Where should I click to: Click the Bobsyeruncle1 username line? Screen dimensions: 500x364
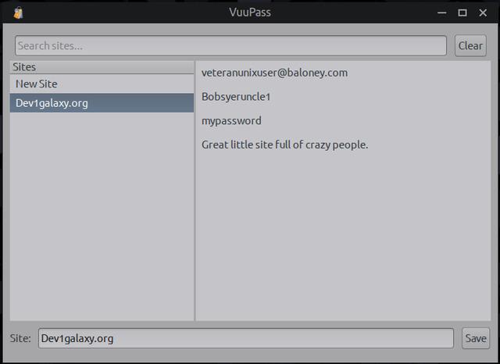point(236,97)
